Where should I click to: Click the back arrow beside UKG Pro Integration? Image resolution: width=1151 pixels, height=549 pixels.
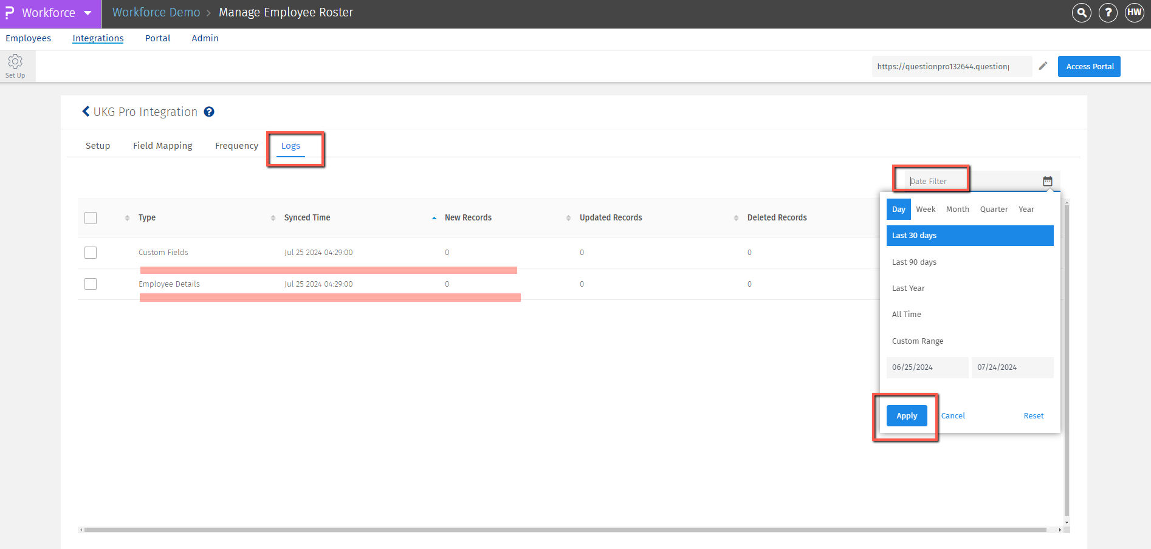pyautogui.click(x=86, y=111)
